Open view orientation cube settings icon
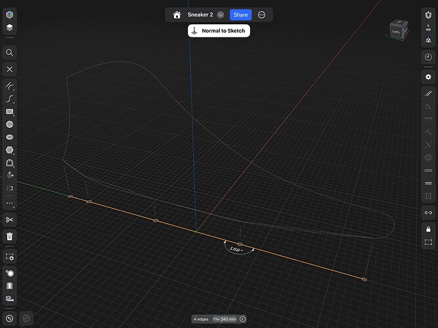Screen dimensions: 438x328 428,41
